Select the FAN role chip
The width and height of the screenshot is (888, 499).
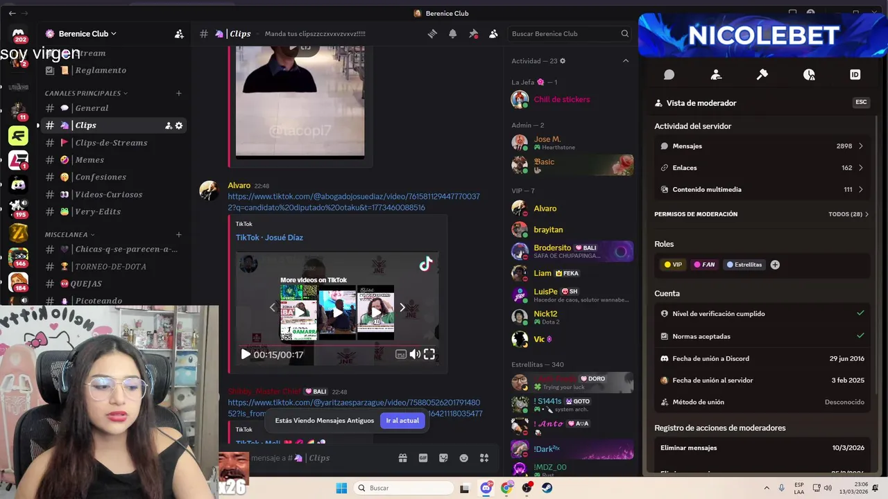(704, 265)
